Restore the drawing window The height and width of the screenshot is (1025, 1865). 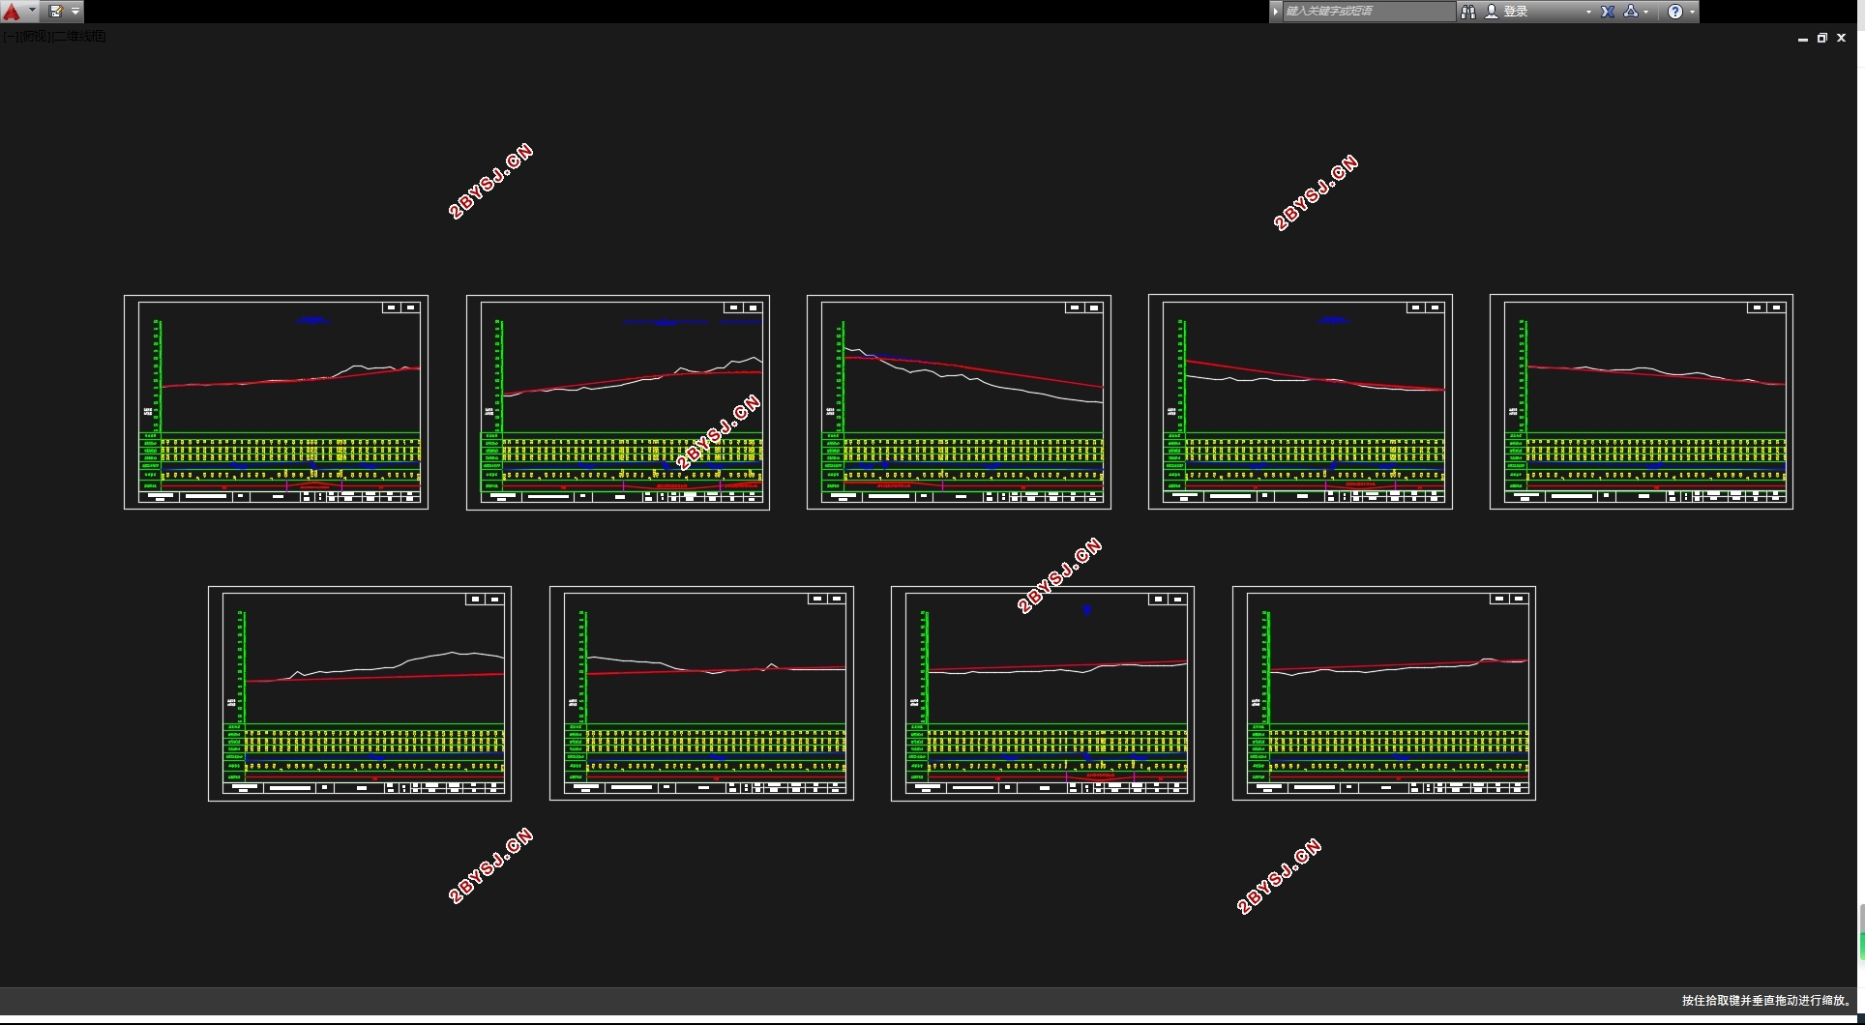pyautogui.click(x=1821, y=39)
